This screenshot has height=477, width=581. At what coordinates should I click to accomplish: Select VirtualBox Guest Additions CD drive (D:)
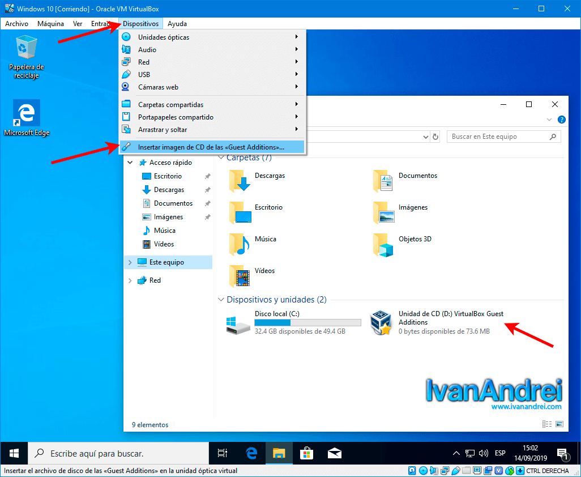click(437, 322)
